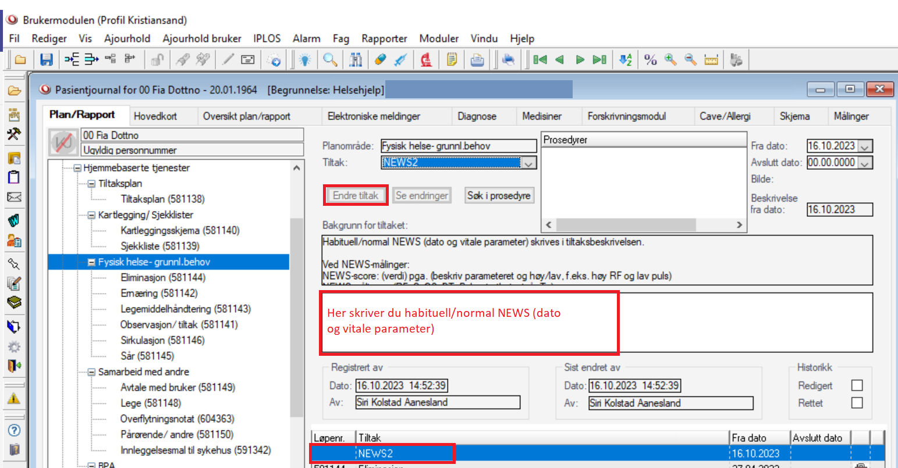898x468 pixels.
Task: Click the light bulb toolbar icon
Action: point(305,59)
